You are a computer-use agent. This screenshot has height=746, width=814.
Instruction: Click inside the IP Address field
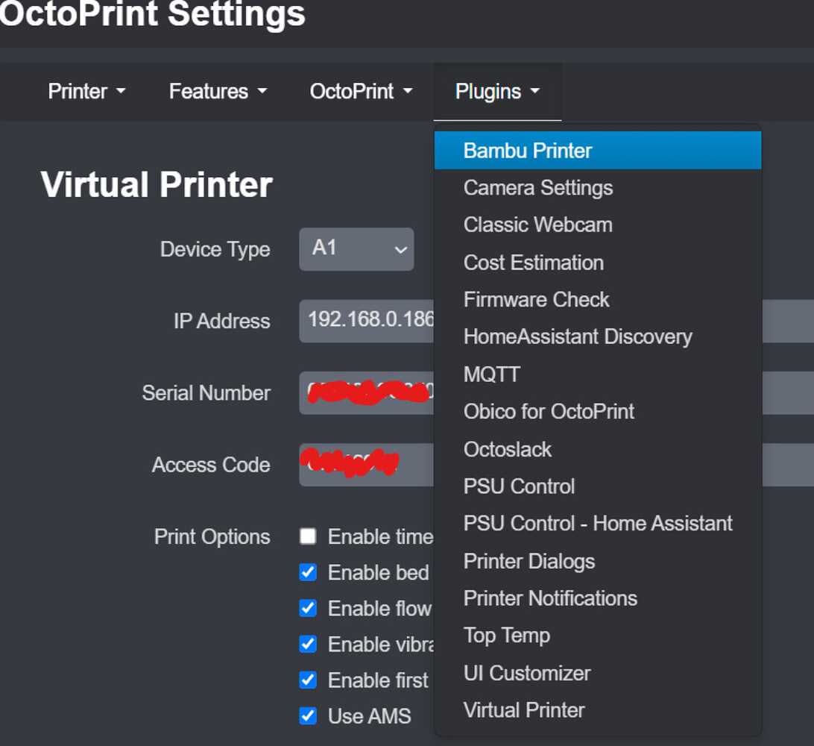coord(365,321)
